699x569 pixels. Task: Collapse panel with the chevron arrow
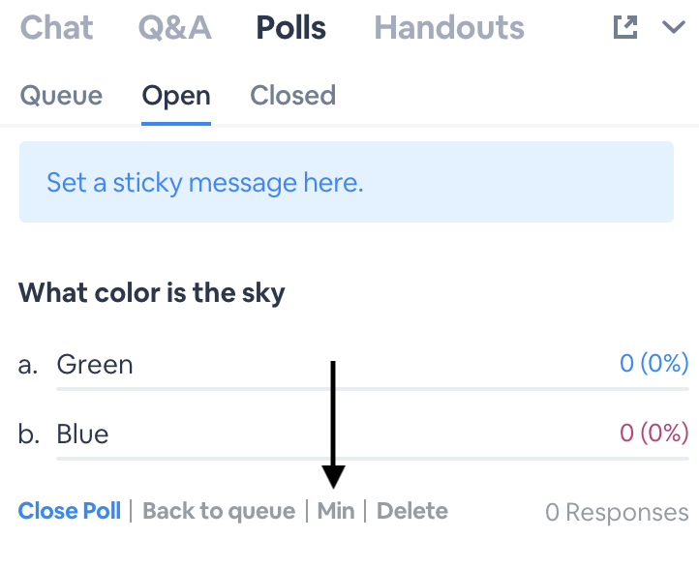pyautogui.click(x=674, y=28)
